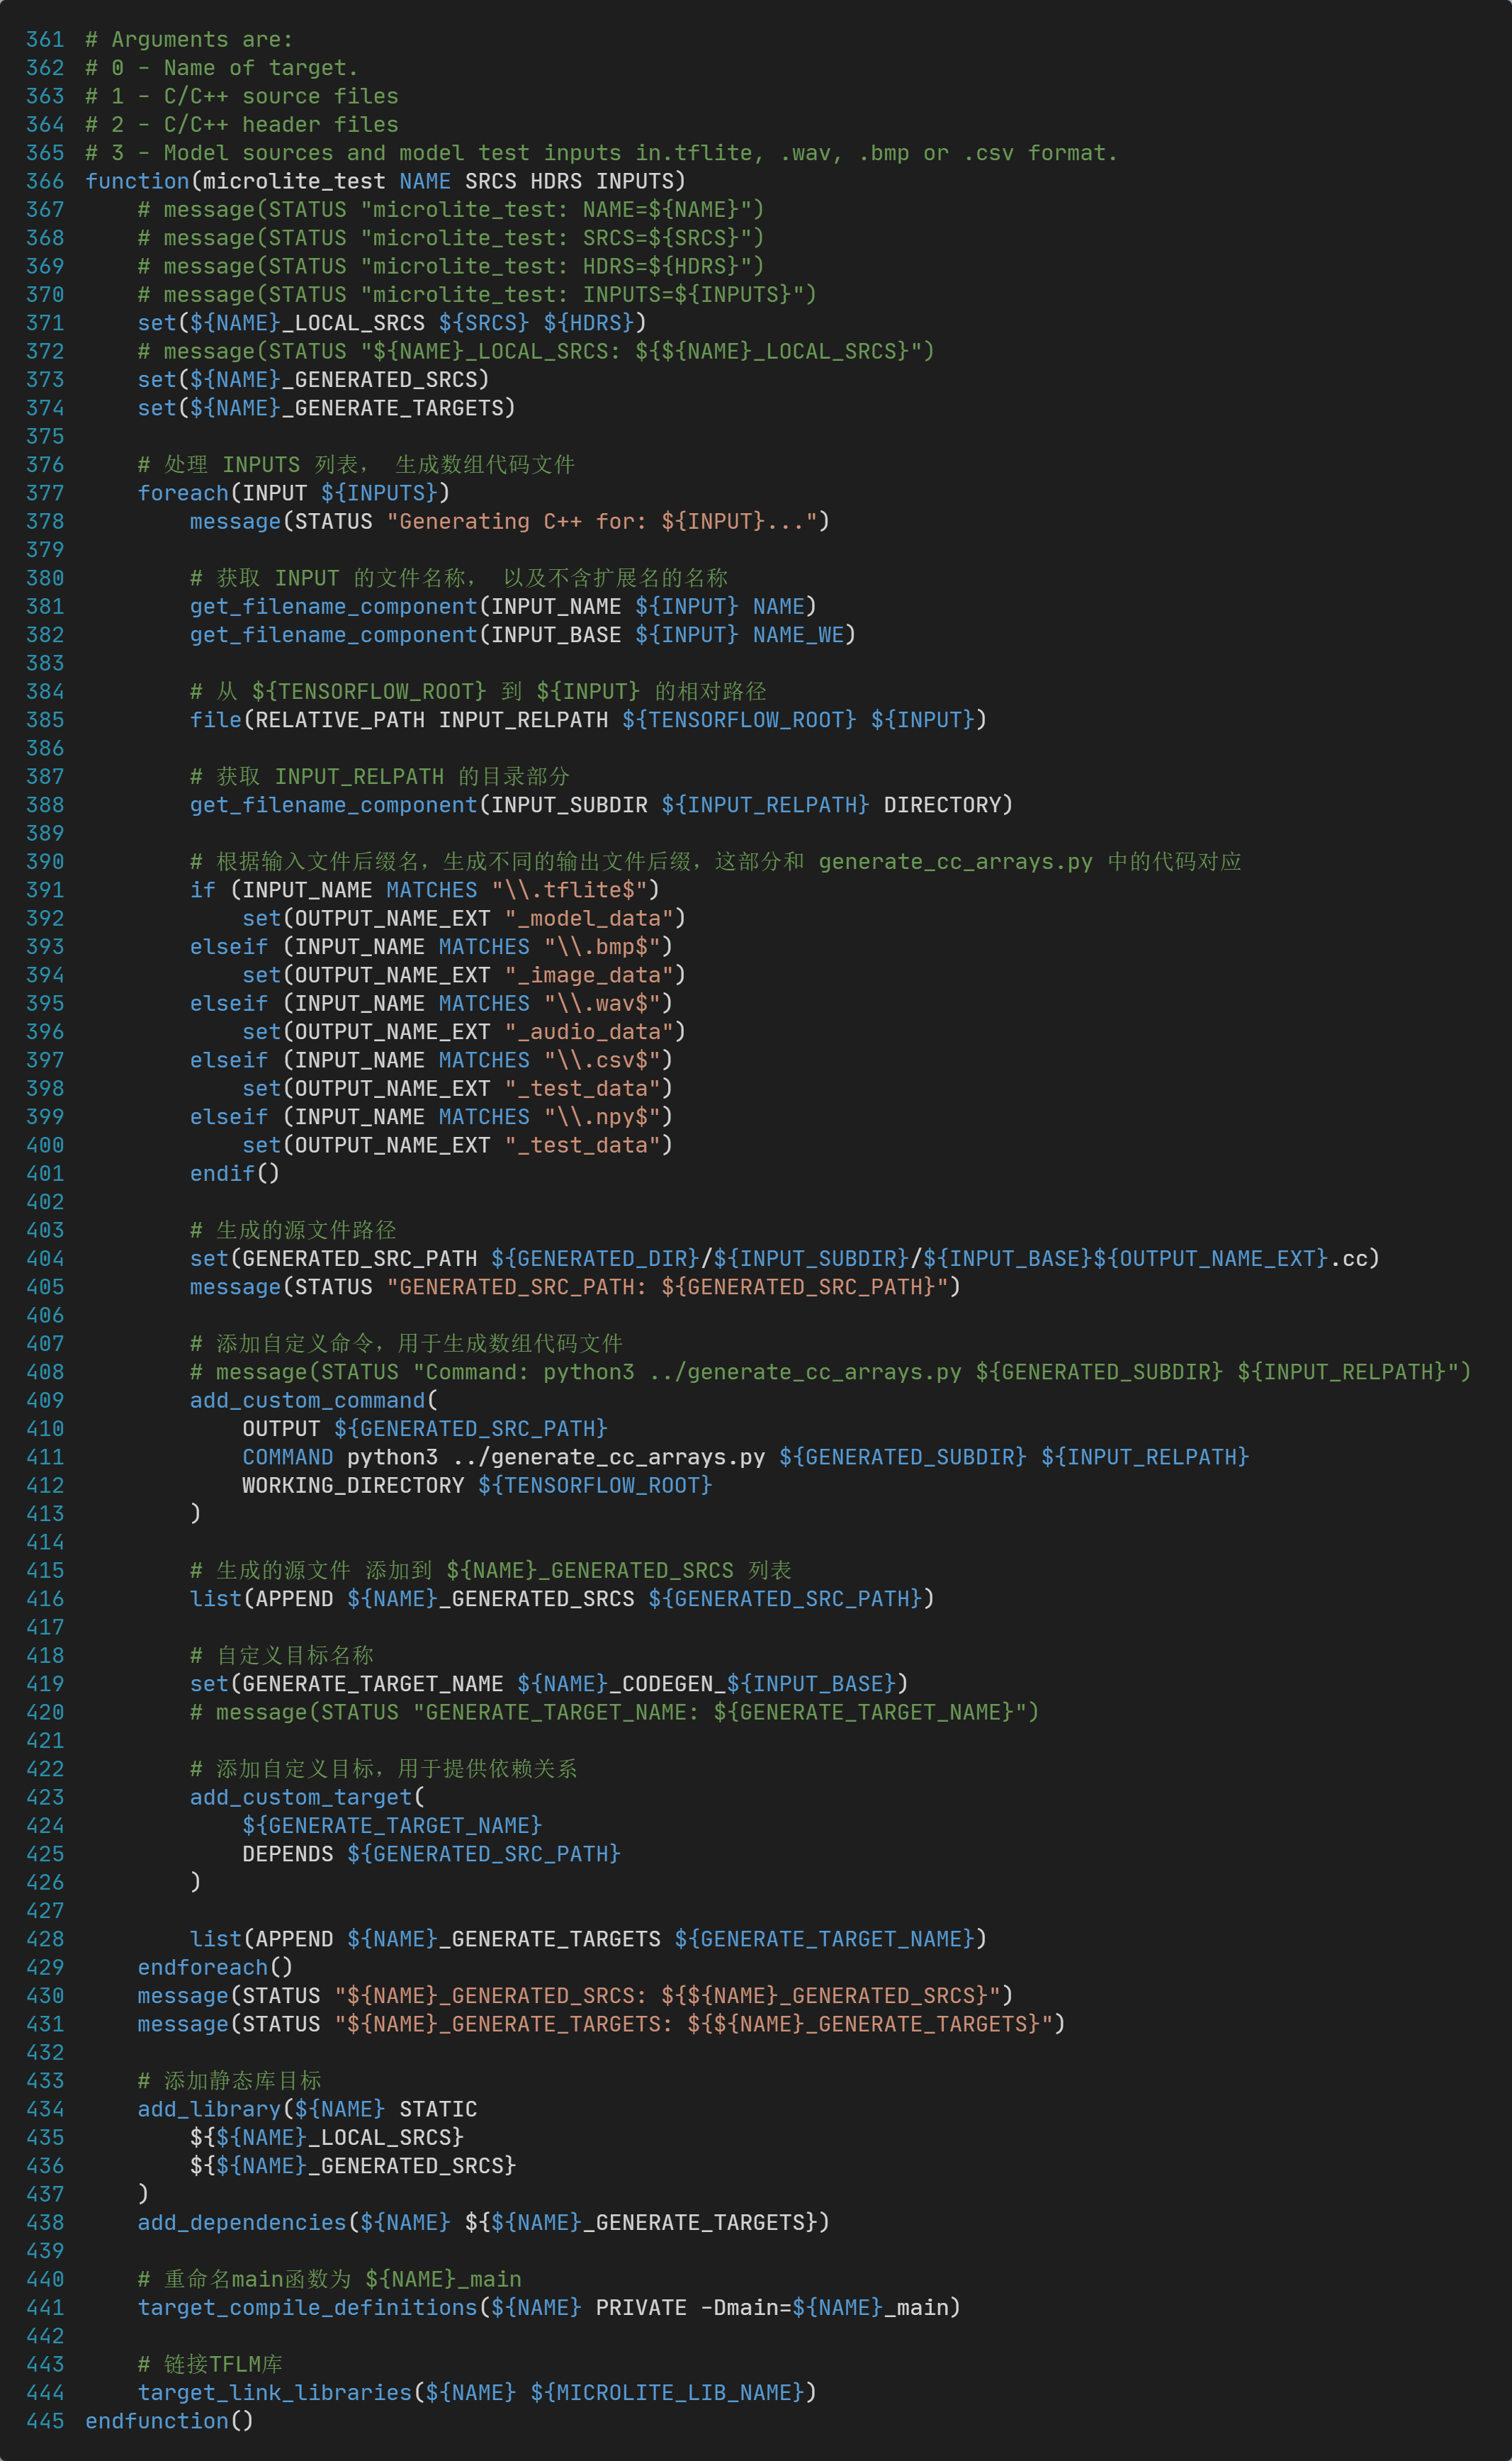1512x2461 pixels.
Task: Click '${OUTPUT_NAME_EXT}' on line 404
Action: pos(1210,1259)
